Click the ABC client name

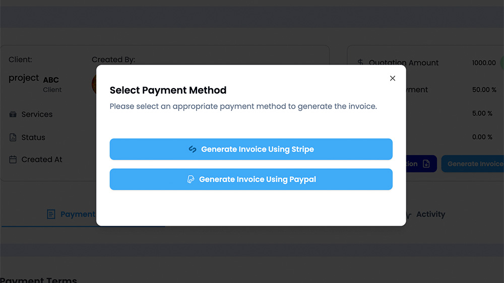pos(51,80)
